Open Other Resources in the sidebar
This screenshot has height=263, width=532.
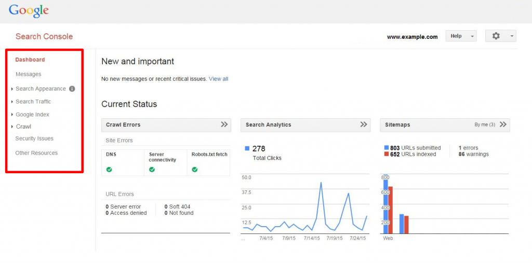tap(36, 153)
